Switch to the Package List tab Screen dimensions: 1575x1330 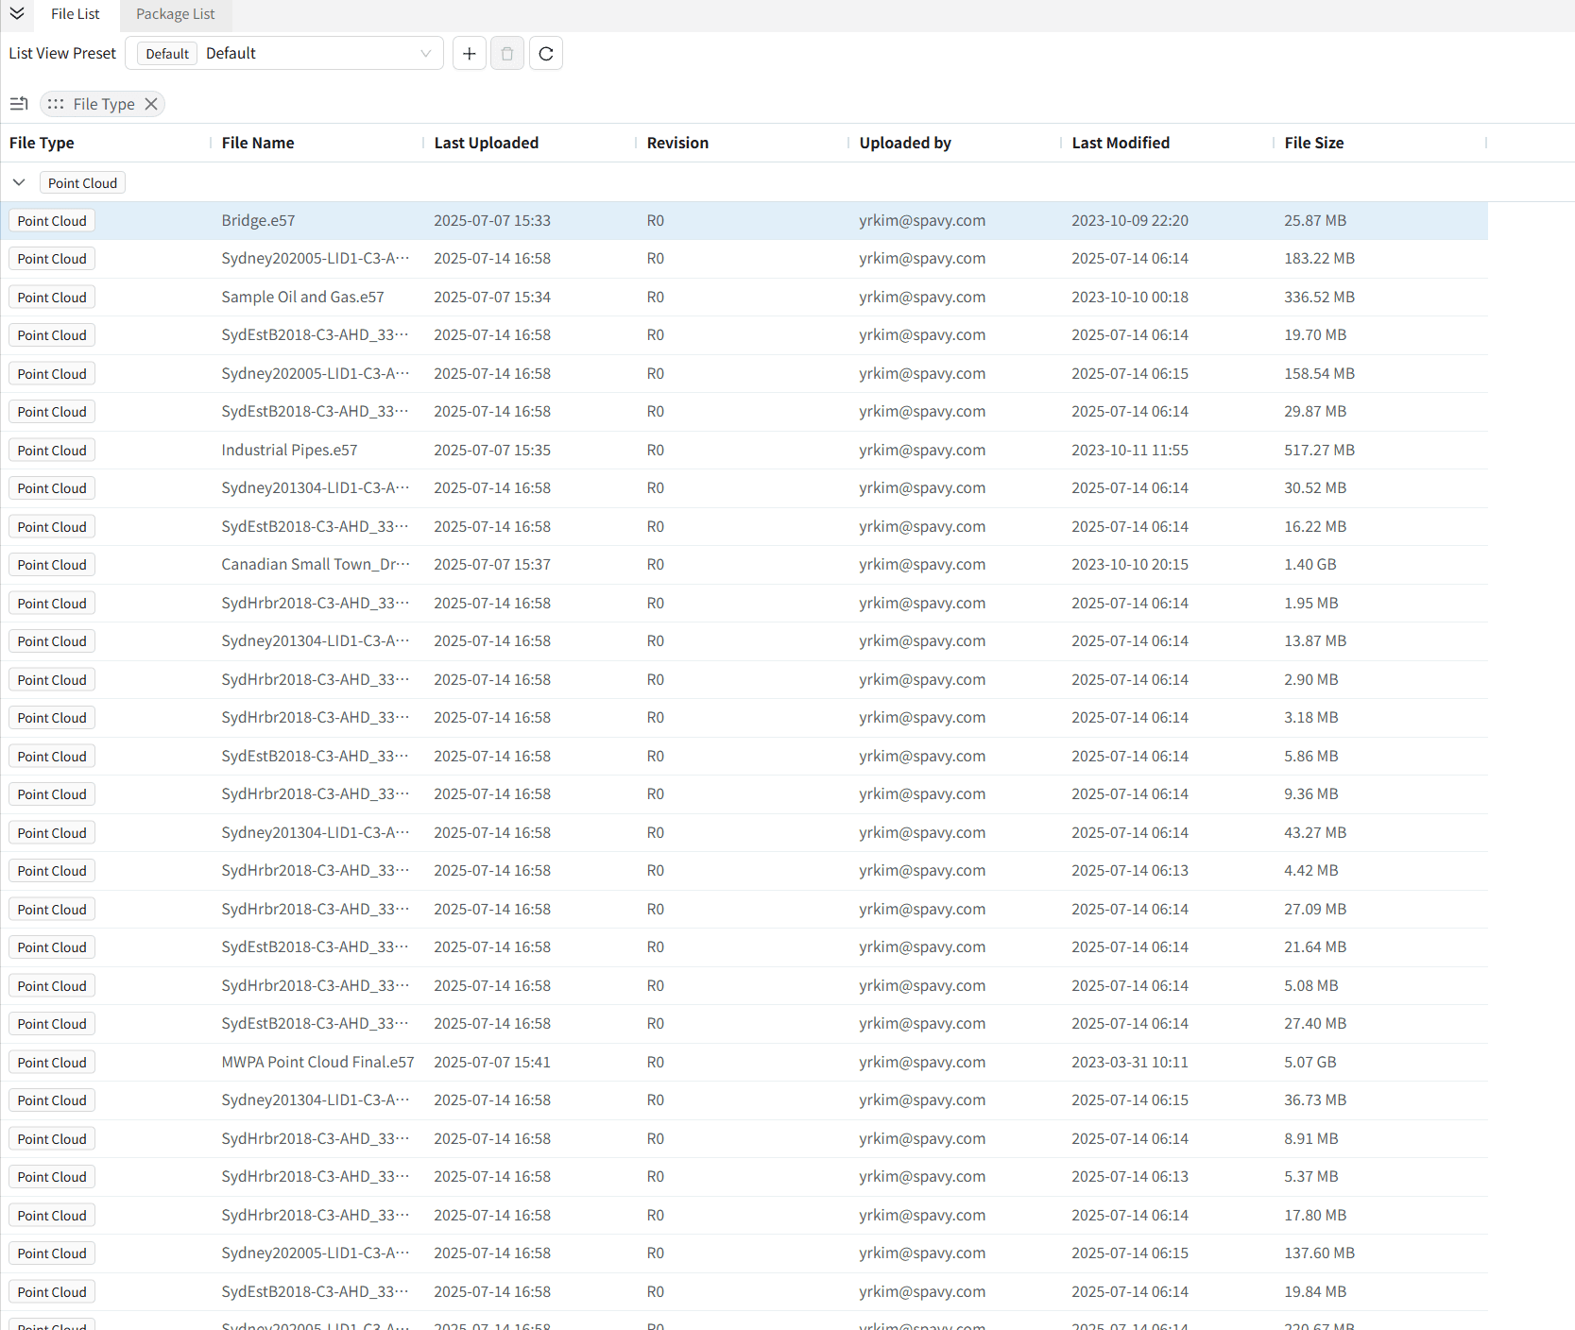176,14
